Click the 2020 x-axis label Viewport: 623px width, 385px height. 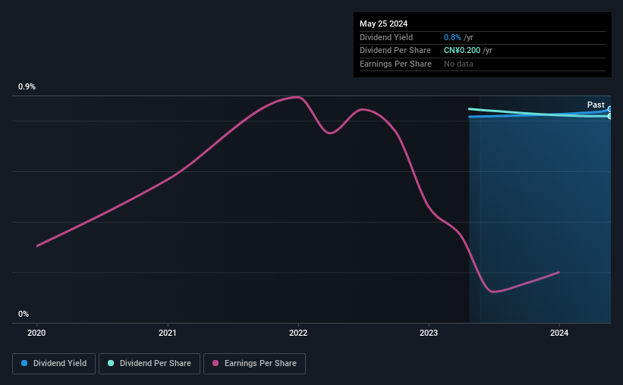point(37,333)
